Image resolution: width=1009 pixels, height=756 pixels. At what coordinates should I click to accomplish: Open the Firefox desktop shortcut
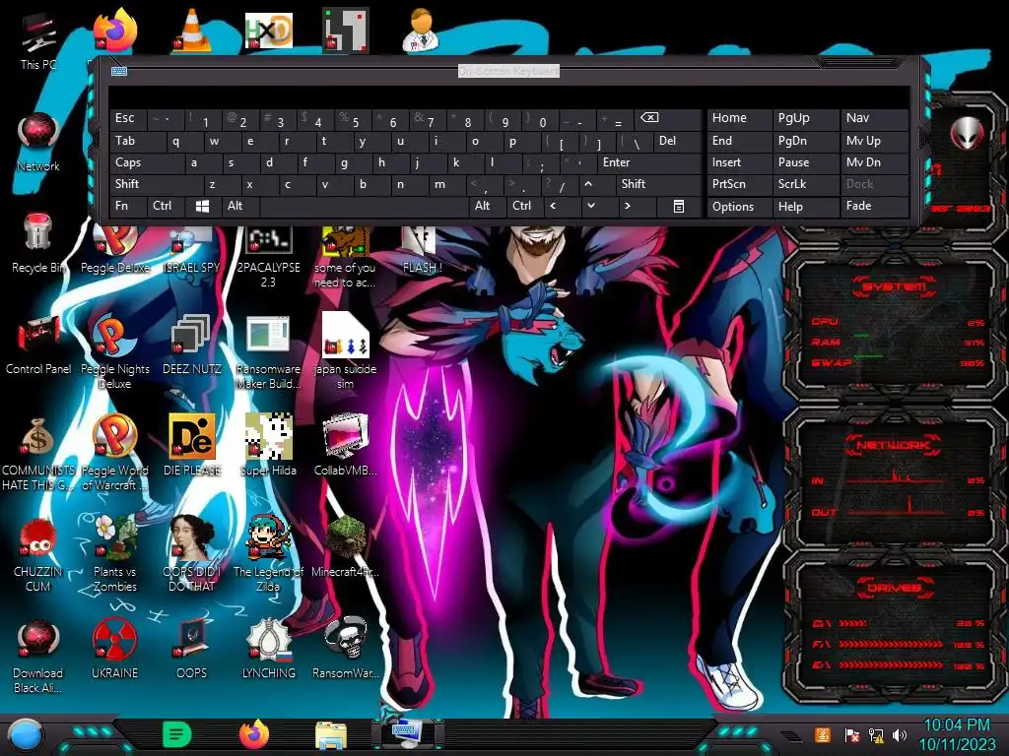[x=115, y=30]
